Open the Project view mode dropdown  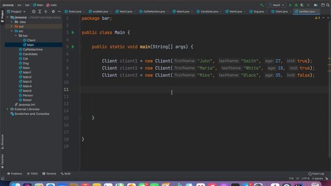[x=16, y=11]
